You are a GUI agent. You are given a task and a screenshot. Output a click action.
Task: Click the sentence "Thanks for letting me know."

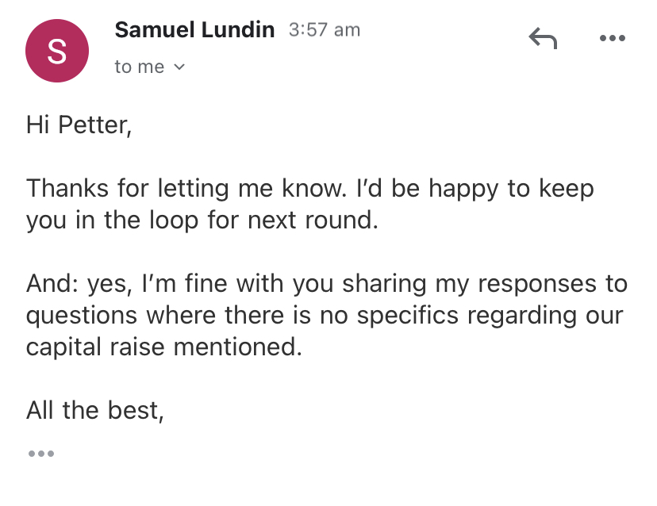pyautogui.click(x=186, y=188)
